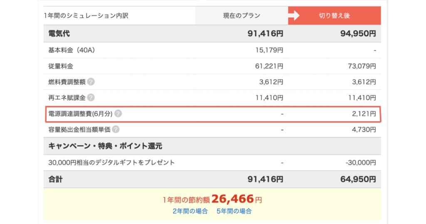Open the 2年間の場合 link
The height and width of the screenshot is (224, 426).
point(190,211)
